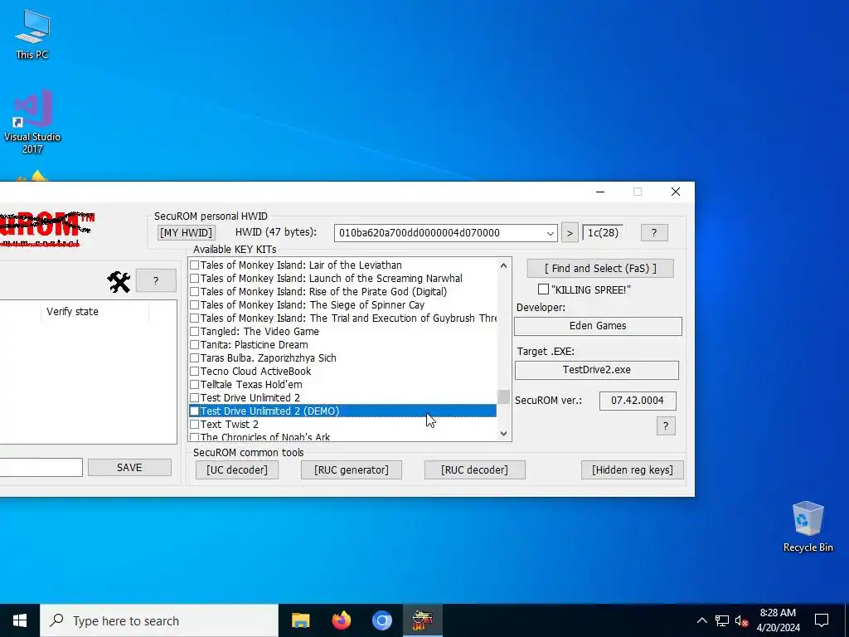Launch Chromium browser from the taskbar
The height and width of the screenshot is (637, 849).
pos(381,620)
